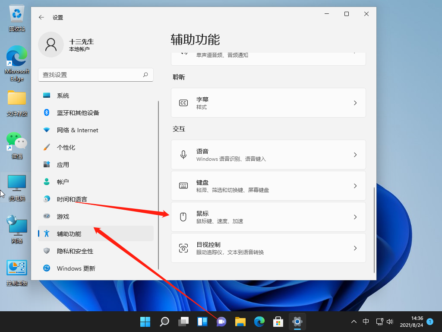442x332 pixels.
Task: Expand the 键盘 settings entry chevron
Action: [x=355, y=185]
